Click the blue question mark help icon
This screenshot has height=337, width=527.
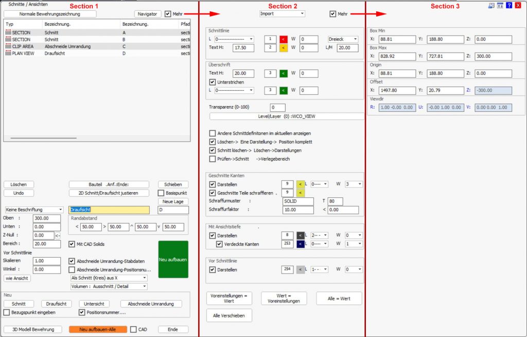[508, 5]
